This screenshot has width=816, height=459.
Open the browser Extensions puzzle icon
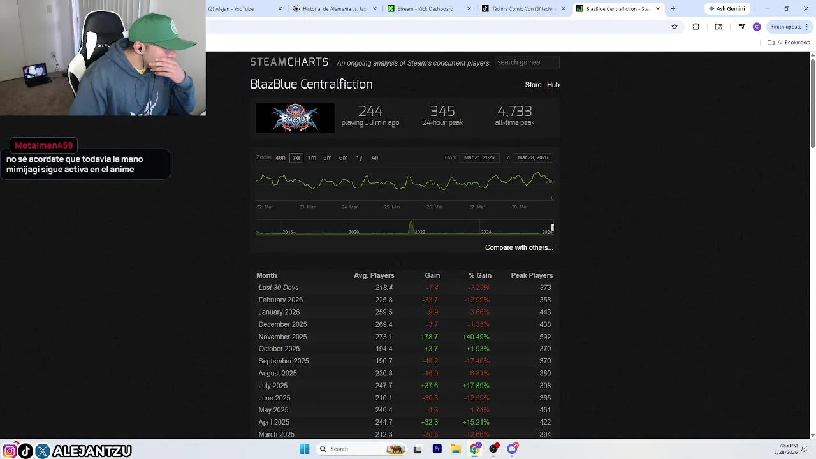pos(696,27)
